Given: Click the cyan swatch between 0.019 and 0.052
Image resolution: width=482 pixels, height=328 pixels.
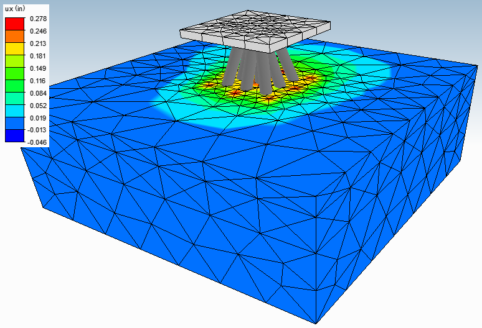Looking at the screenshot, I should (14, 111).
